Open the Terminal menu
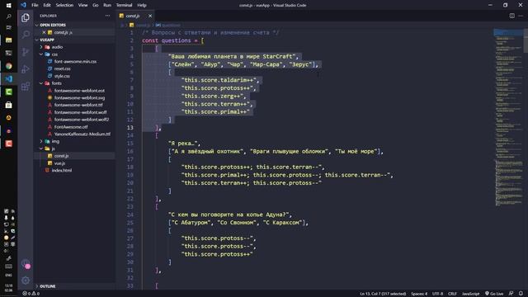Viewport: 528px width, 297px height. coord(125,5)
